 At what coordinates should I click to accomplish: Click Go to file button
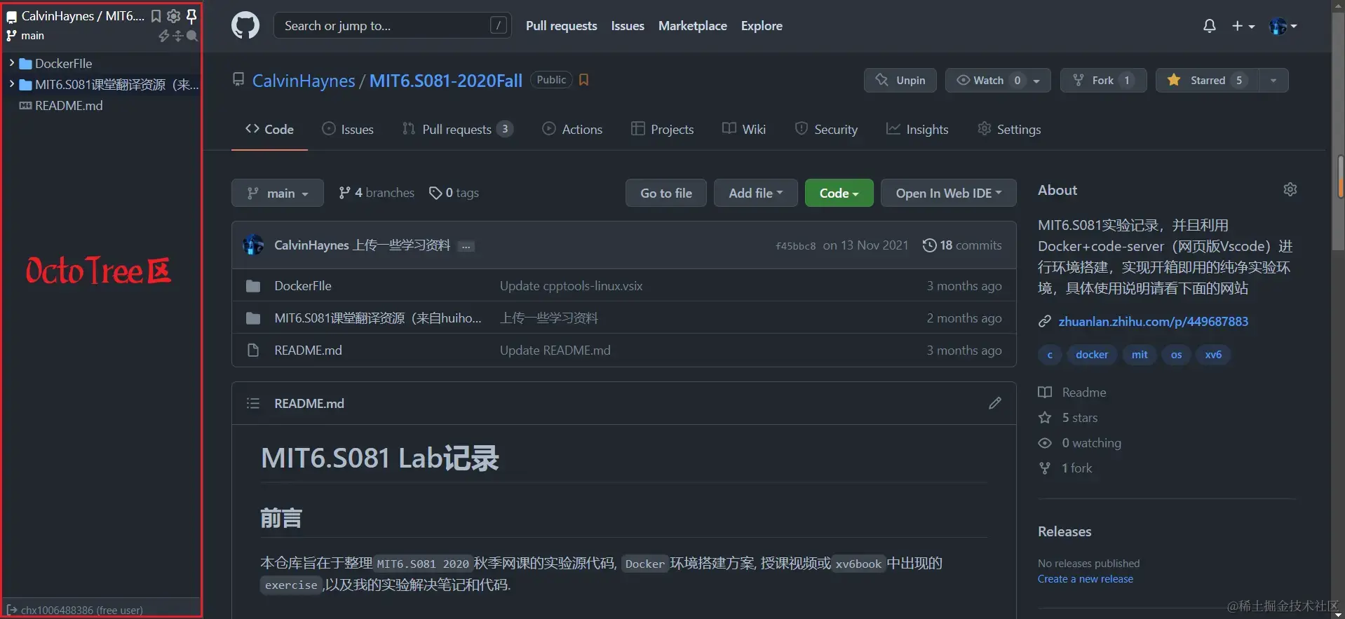click(666, 193)
